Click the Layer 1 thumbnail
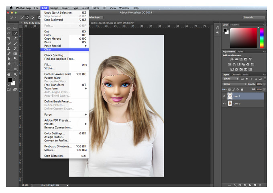This screenshot has width=273, height=193. pos(230,96)
